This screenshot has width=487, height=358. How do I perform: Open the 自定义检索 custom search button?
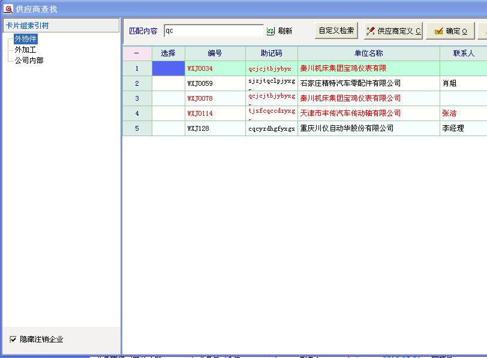click(x=336, y=31)
